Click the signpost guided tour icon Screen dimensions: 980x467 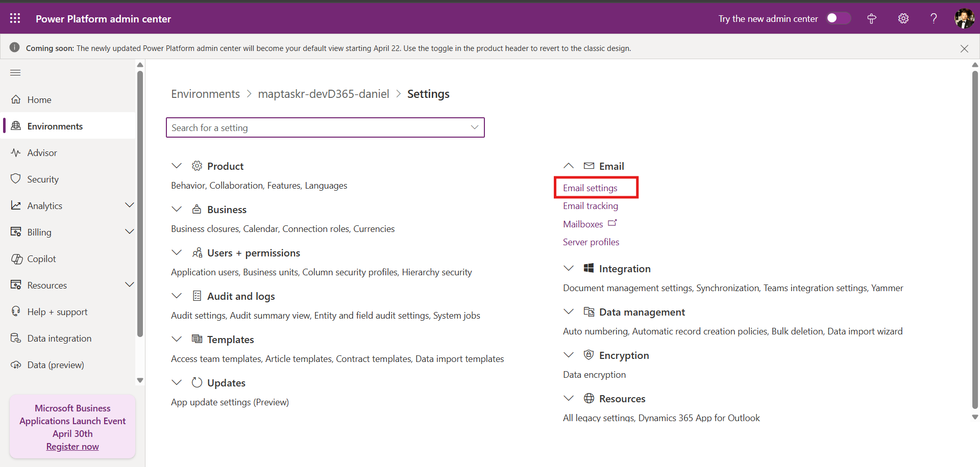871,18
